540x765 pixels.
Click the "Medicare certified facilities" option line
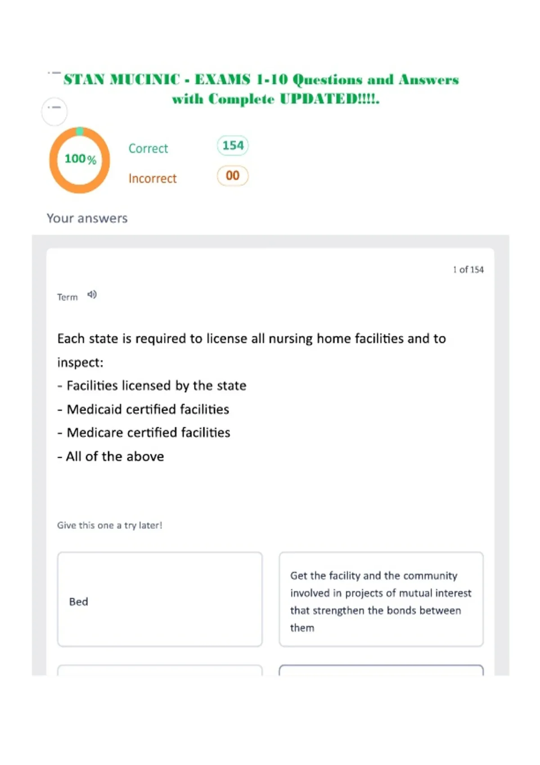144,432
